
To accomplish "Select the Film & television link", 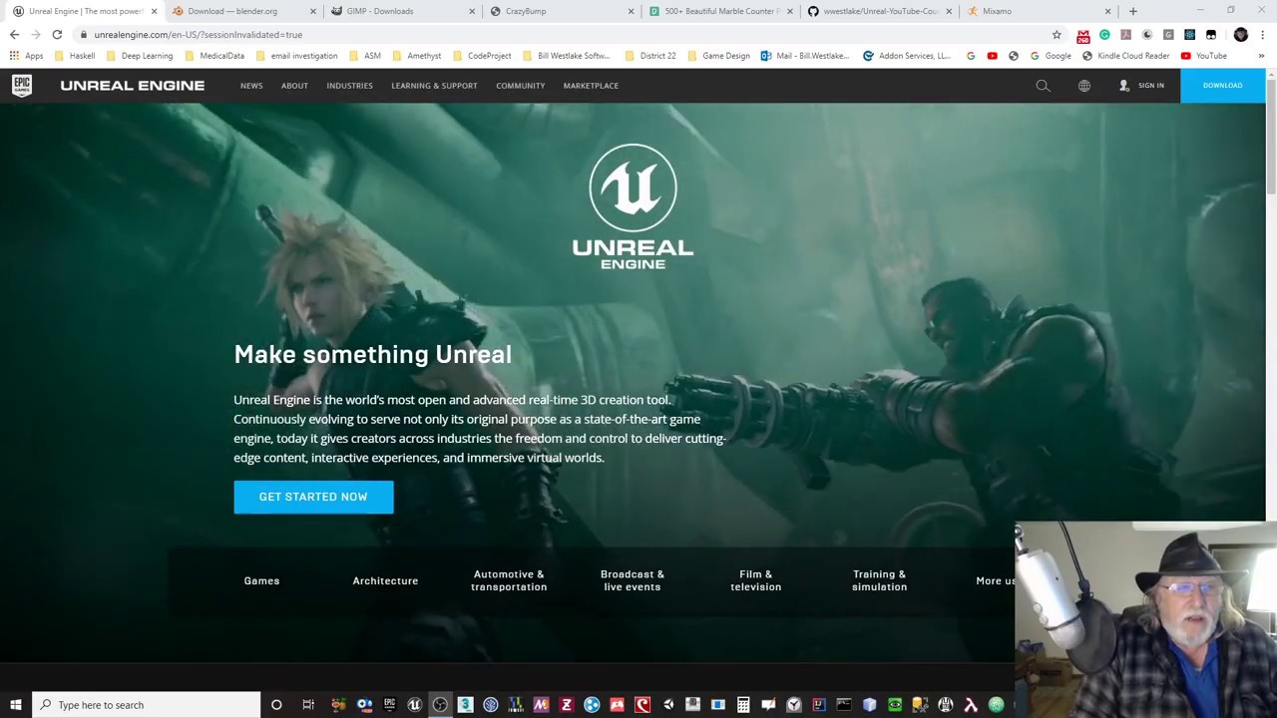I will click(x=755, y=580).
